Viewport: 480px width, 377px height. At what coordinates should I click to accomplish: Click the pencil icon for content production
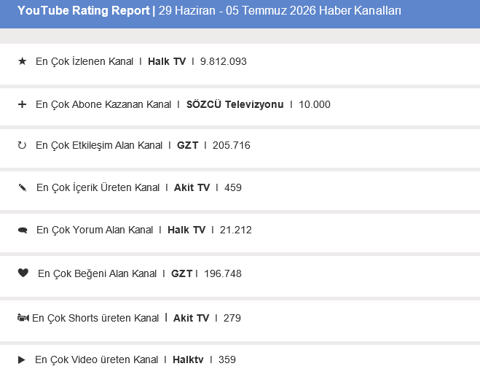[x=23, y=187]
